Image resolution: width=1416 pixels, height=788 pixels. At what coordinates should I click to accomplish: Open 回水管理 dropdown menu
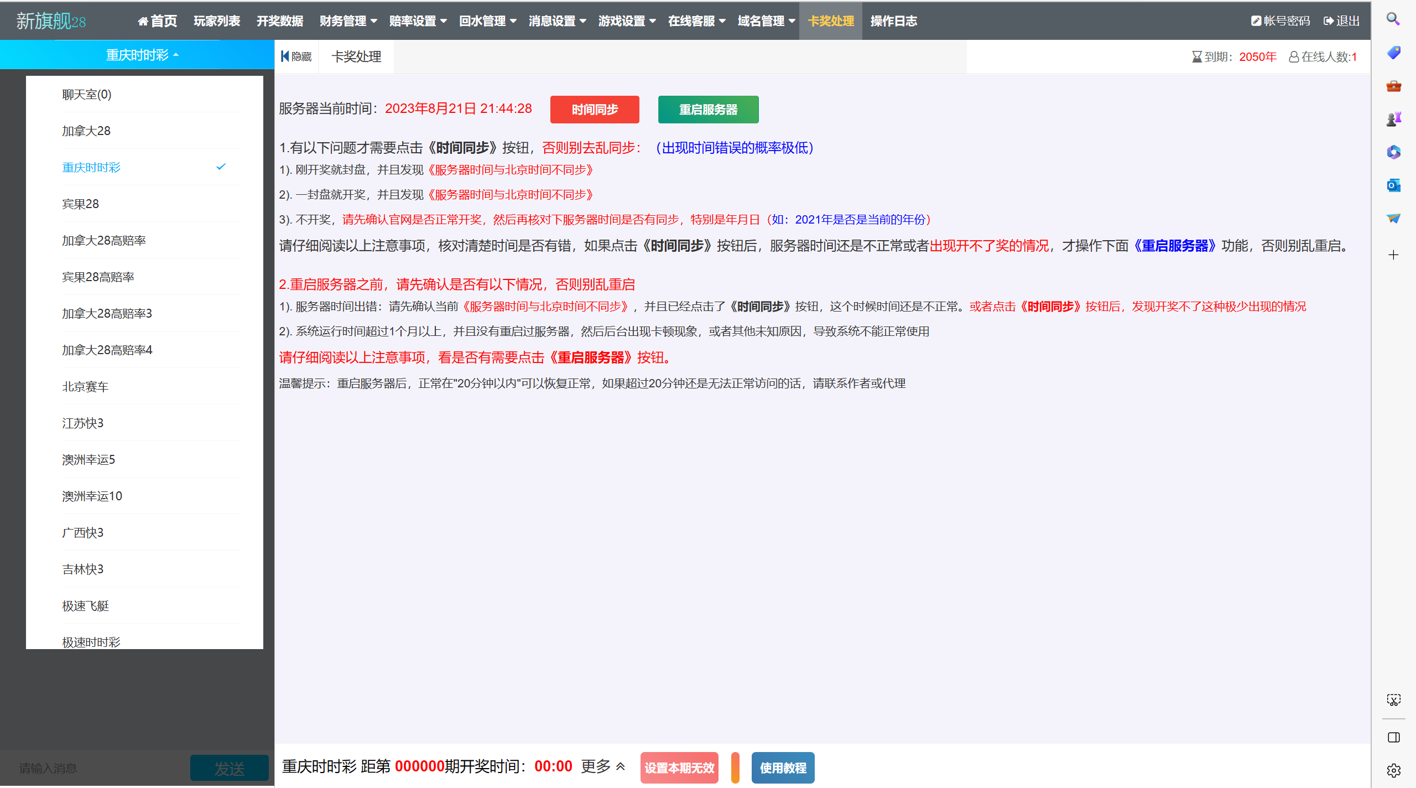point(487,21)
